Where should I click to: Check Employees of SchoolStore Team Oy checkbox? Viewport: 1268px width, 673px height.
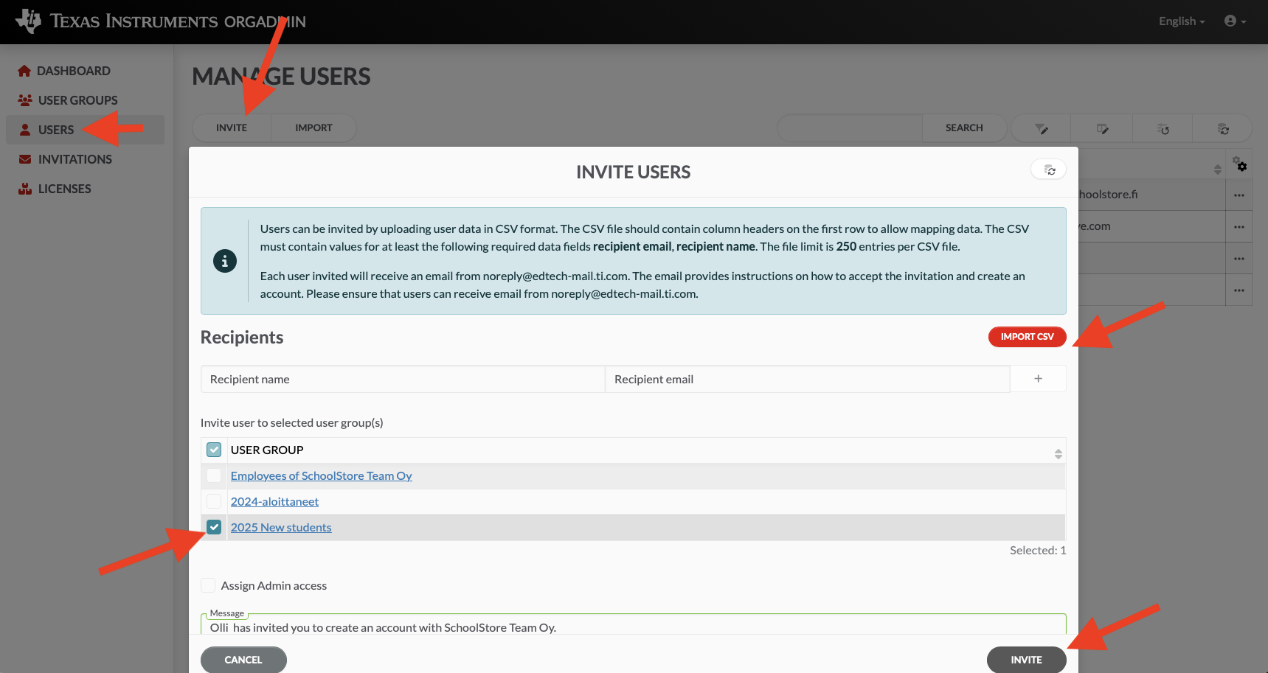click(214, 475)
